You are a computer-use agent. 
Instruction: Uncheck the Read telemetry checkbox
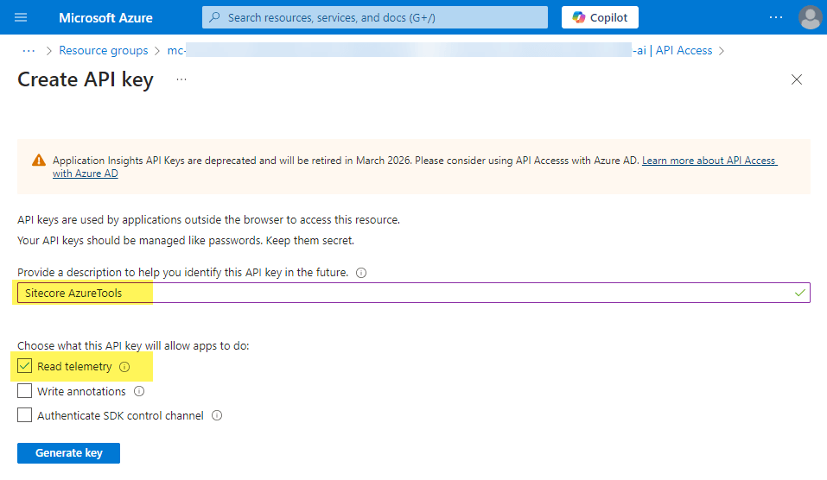click(25, 366)
